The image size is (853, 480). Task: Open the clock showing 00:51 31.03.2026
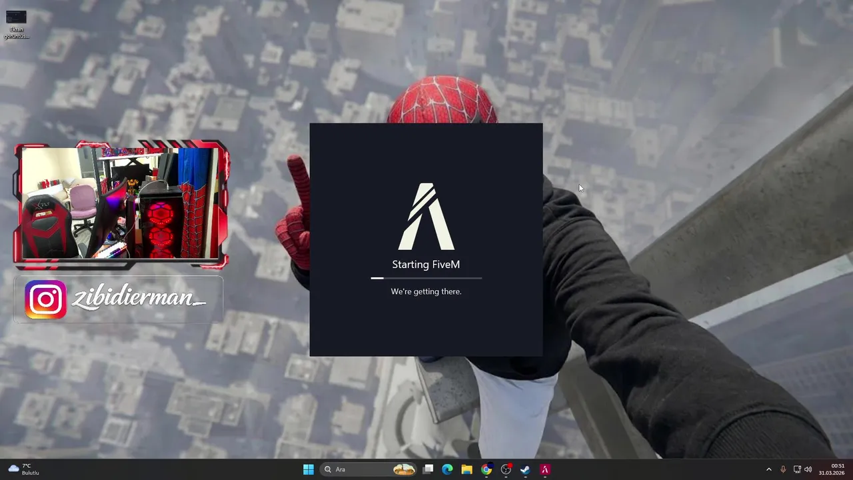coord(833,469)
